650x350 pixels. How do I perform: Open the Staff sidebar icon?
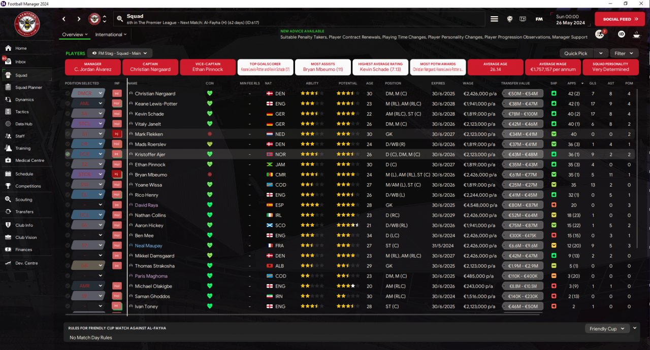coord(8,136)
